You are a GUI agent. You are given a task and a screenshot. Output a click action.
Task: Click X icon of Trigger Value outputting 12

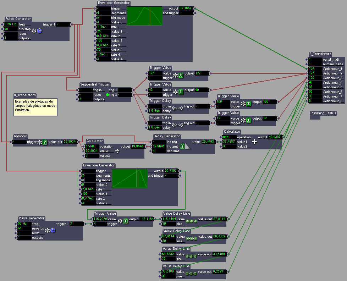click(x=248, y=120)
